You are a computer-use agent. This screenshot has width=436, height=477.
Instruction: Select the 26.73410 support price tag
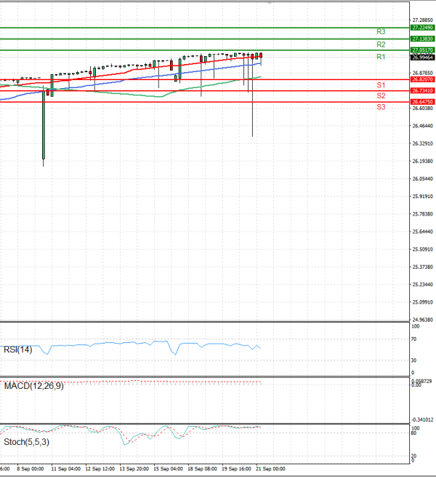(423, 90)
